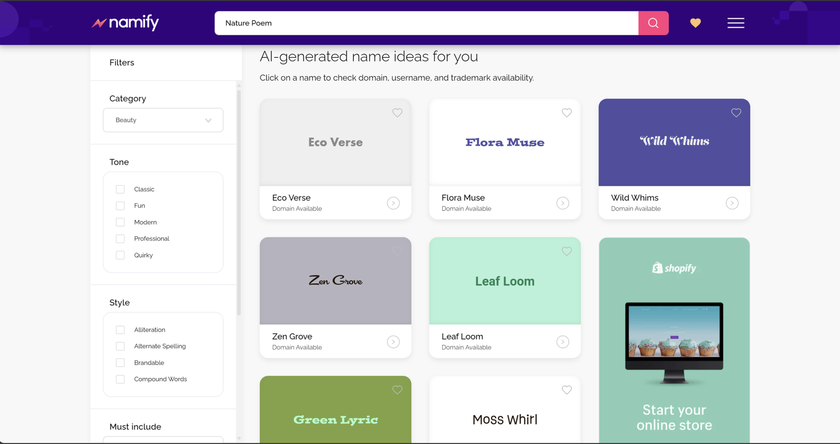Image resolution: width=840 pixels, height=444 pixels.
Task: Click the Leaf Loom name text
Action: (x=462, y=336)
